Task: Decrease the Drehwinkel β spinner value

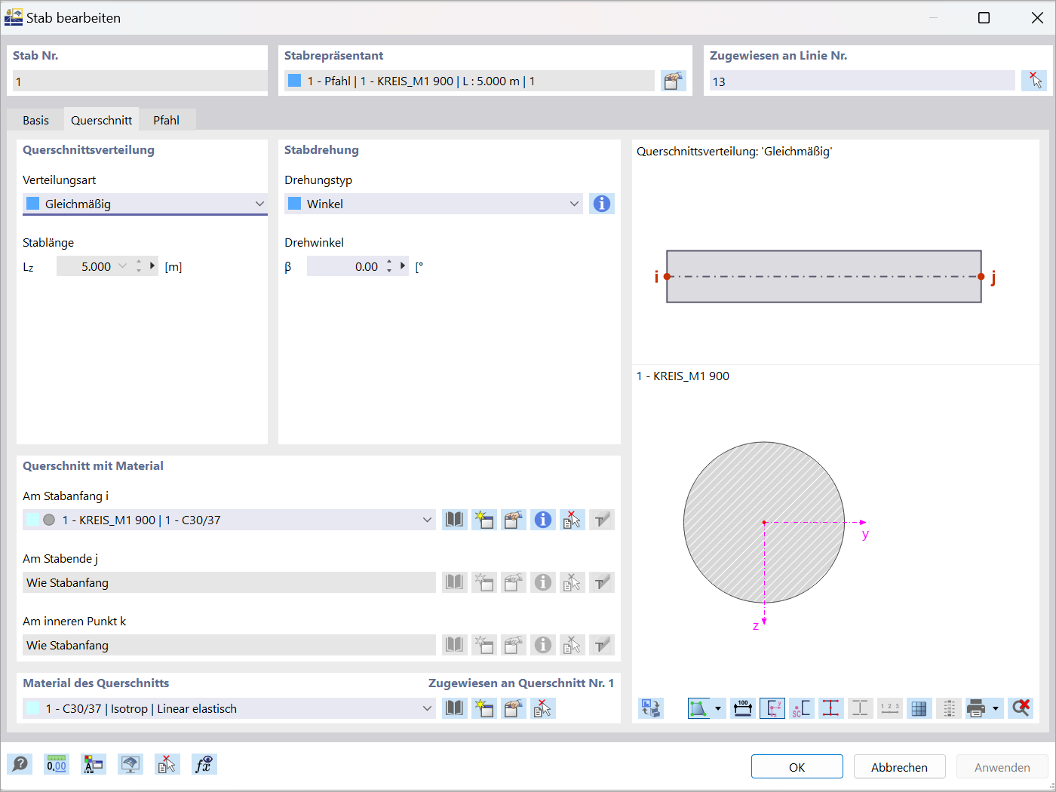Action: 389,270
